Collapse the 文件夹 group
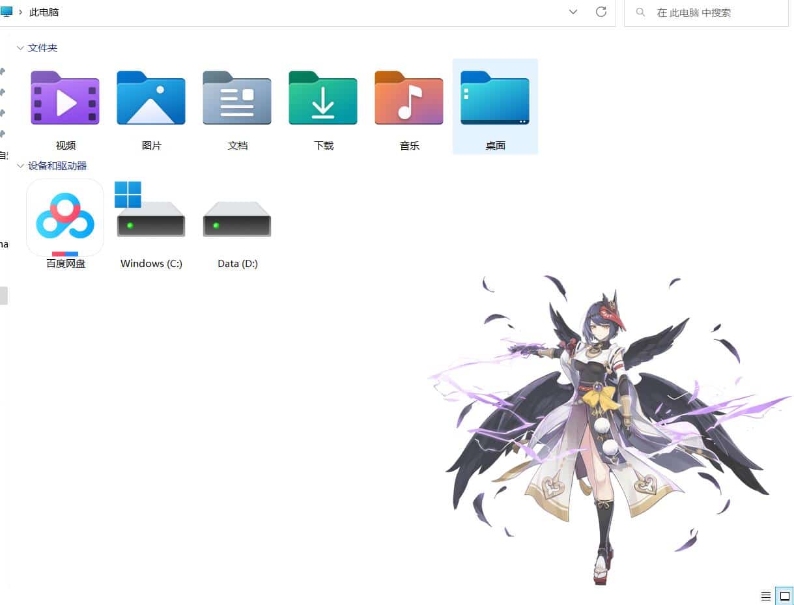This screenshot has height=605, width=794. point(21,48)
